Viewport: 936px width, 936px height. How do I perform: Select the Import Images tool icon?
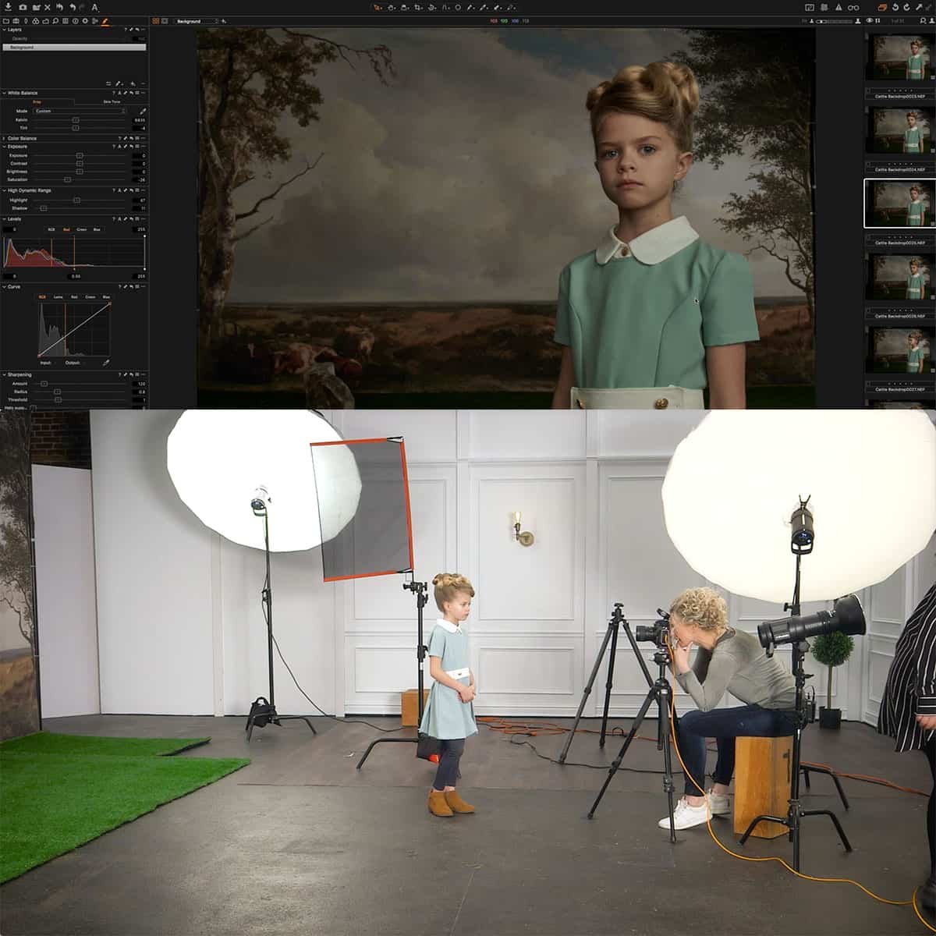coord(8,6)
